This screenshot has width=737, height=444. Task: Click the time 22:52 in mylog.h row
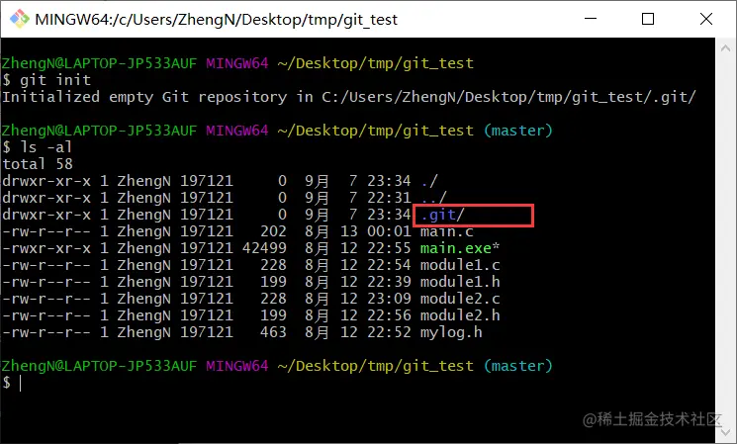coord(389,332)
